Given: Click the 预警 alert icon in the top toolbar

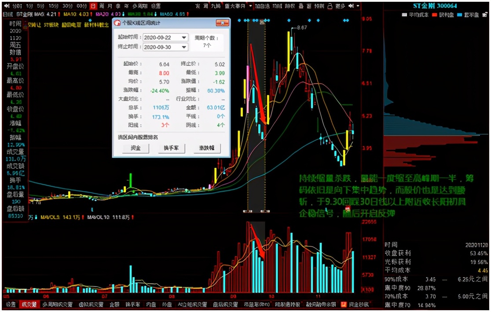Looking at the screenshot, I should (x=320, y=5).
